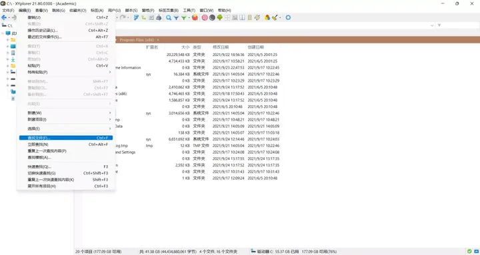Open the address bar dropdown arrow

432,25
